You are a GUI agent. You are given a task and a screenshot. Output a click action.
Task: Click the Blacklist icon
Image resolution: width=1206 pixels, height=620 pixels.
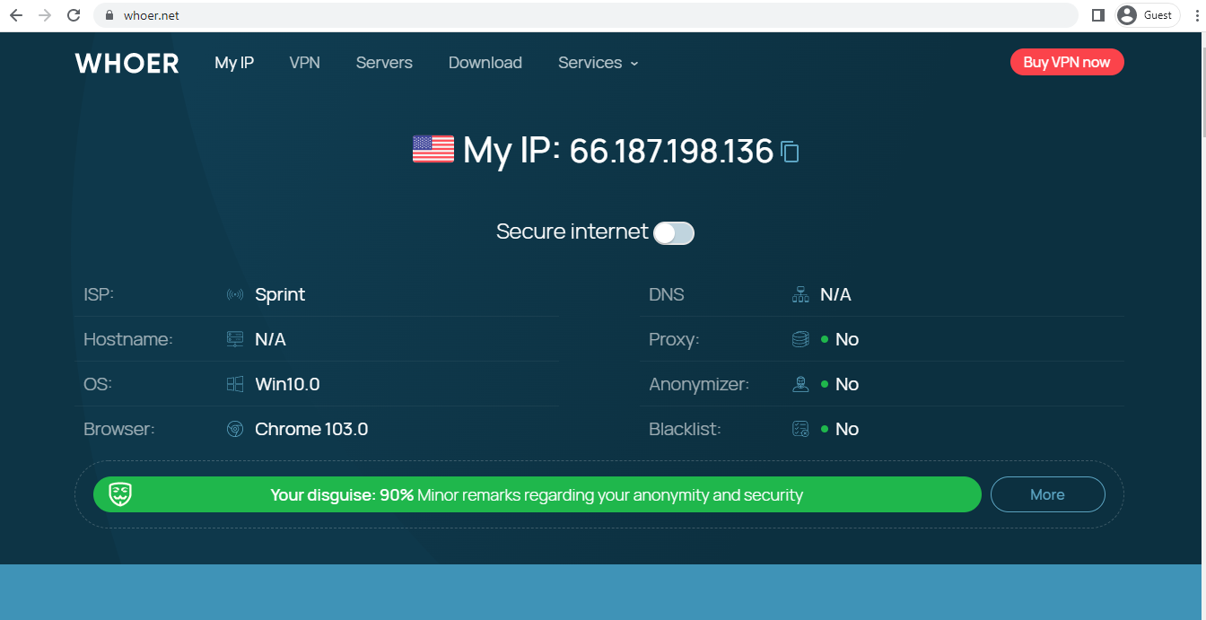pos(800,430)
